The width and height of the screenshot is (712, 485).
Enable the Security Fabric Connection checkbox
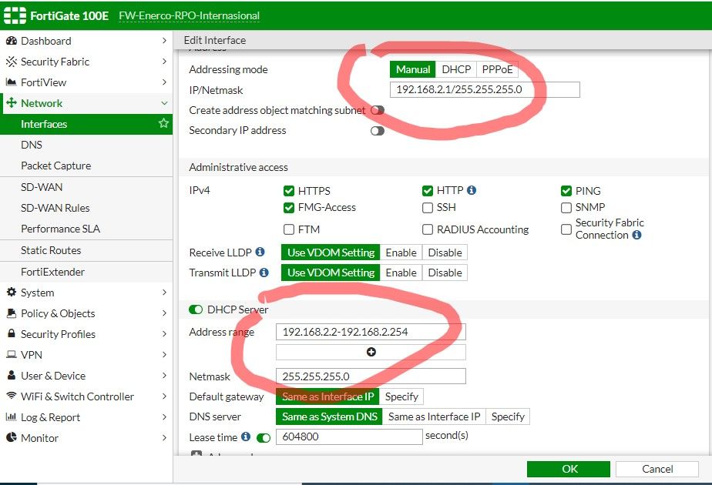[566, 229]
